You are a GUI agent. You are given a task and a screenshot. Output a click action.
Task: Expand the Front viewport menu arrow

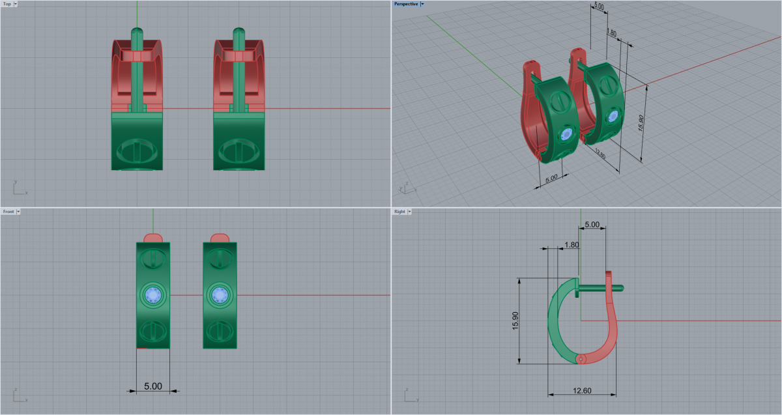pyautogui.click(x=18, y=212)
